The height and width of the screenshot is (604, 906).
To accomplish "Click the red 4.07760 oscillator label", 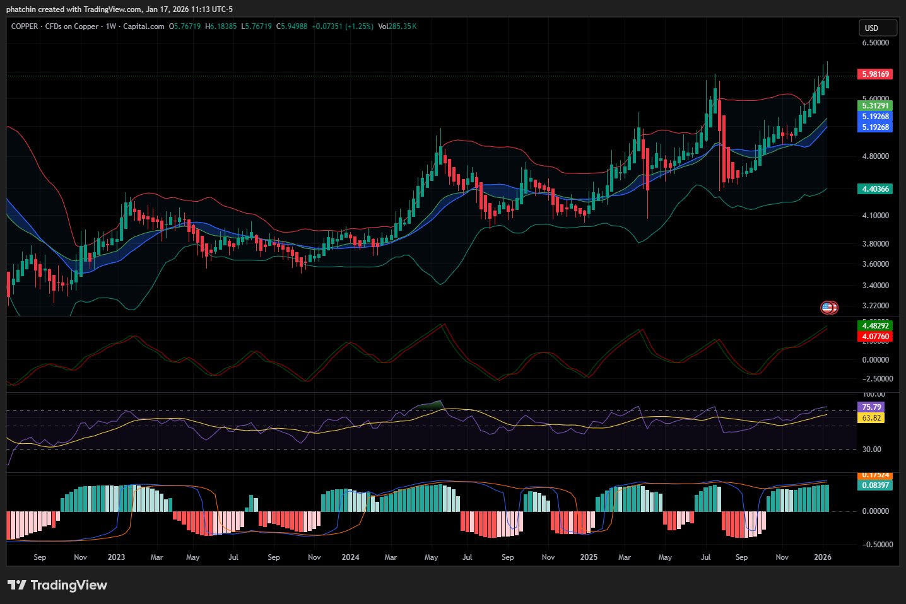I will [x=875, y=337].
